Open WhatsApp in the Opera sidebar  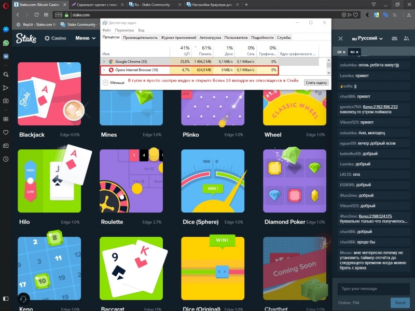6,43
